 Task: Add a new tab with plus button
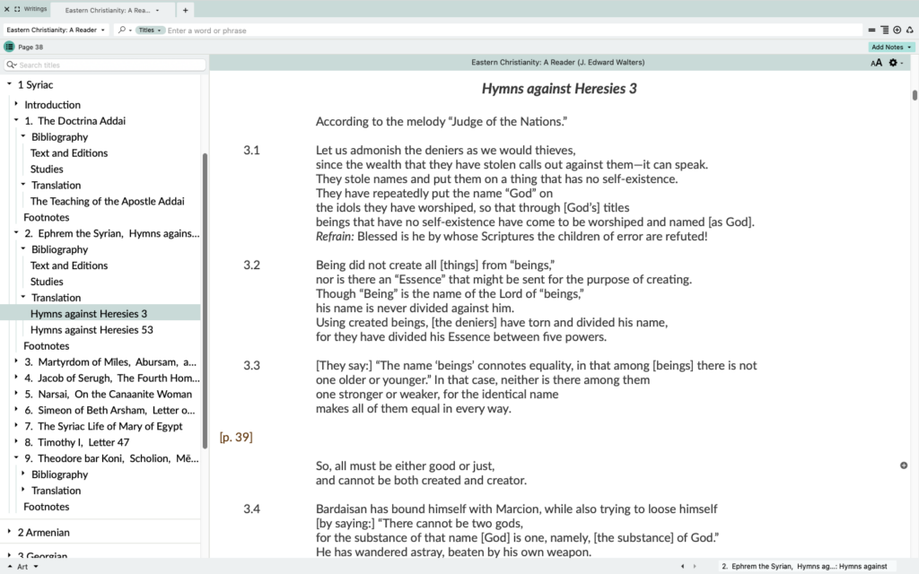click(x=185, y=10)
